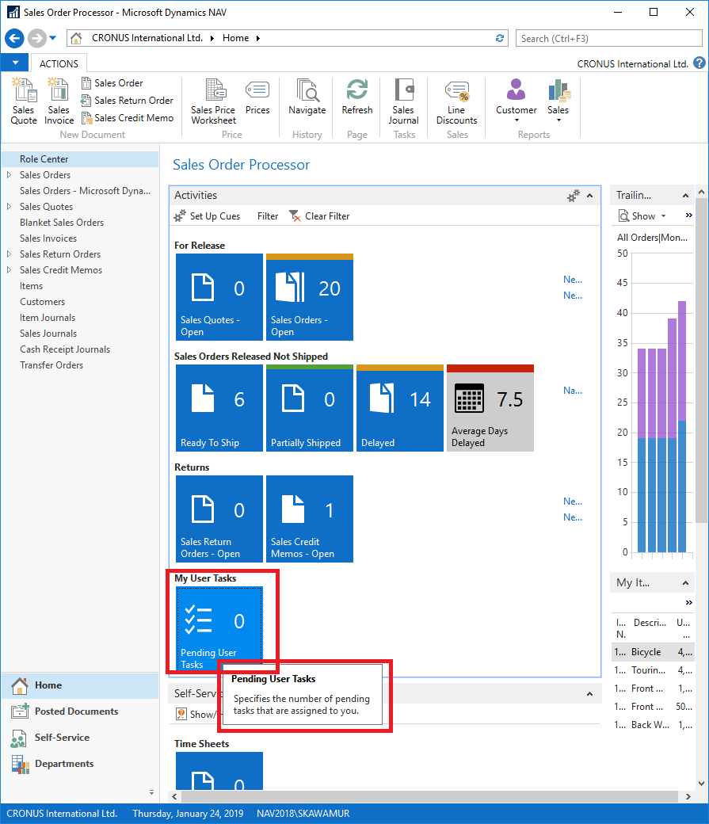The image size is (709, 824).
Task: Switch to Home in the navigation pane
Action: point(81,685)
